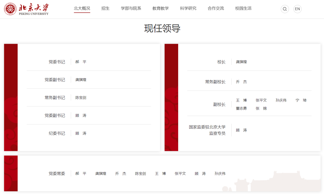Viewport: 324px width, 194px height.
Task: Select 龚旗煌 in the 党委常委 row
Action: tap(100, 174)
